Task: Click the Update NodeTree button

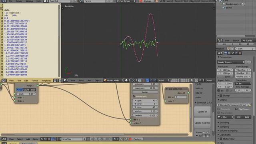Action: click(202, 123)
